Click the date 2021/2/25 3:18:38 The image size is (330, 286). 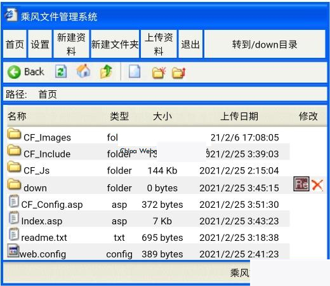[x=239, y=238]
